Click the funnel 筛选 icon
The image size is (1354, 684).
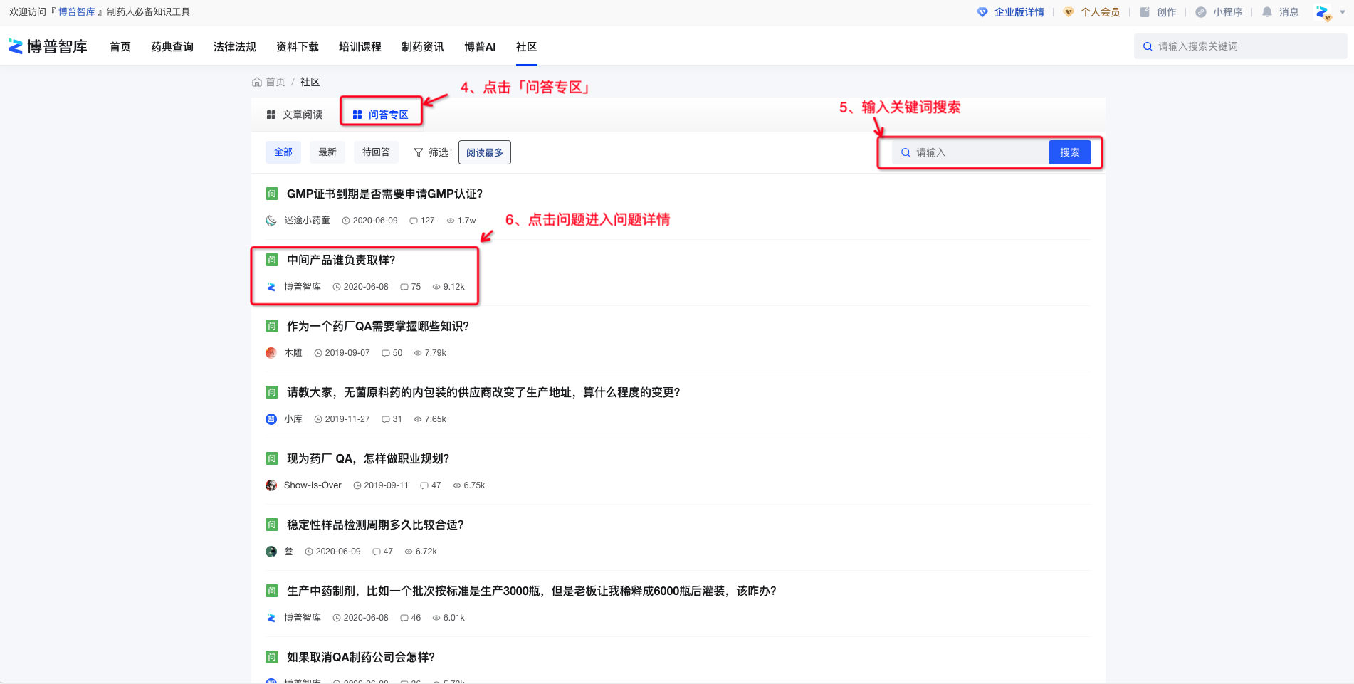click(x=419, y=152)
